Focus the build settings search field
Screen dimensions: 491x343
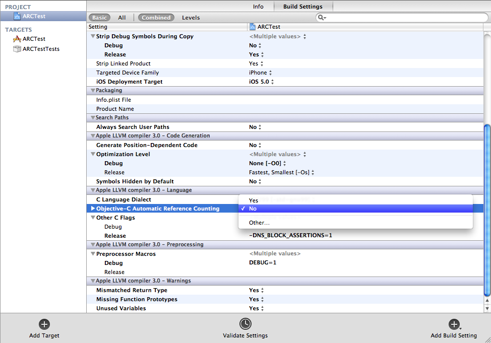pos(402,18)
